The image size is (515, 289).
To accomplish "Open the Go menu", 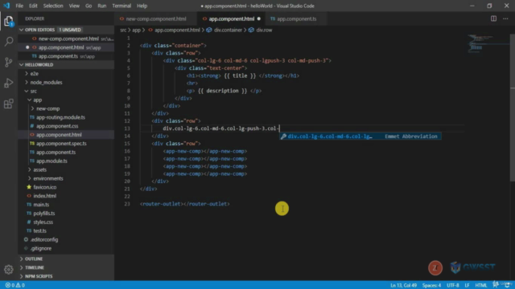I will click(89, 6).
